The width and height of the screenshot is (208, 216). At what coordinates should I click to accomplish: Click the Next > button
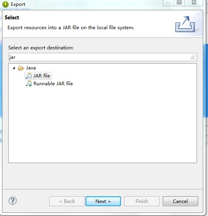coord(103,201)
